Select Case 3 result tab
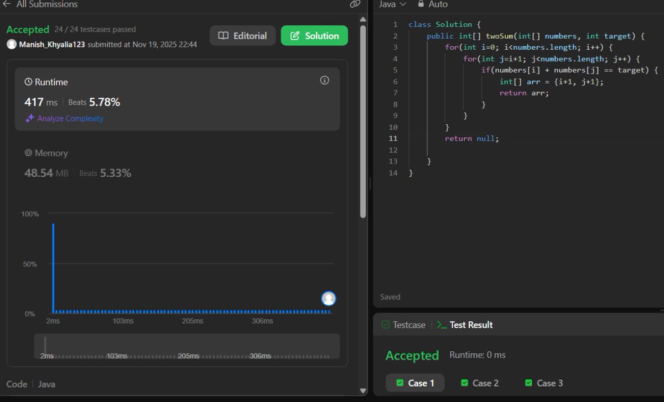Image resolution: width=664 pixels, height=402 pixels. (544, 383)
